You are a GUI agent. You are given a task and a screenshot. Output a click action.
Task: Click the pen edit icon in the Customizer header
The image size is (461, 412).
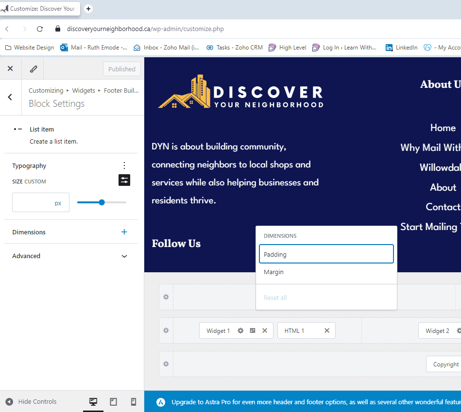(34, 69)
